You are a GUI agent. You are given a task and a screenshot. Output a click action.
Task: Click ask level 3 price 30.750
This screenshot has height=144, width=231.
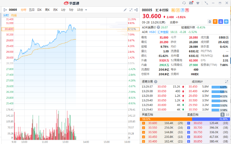pyautogui.click(x=198, y=132)
